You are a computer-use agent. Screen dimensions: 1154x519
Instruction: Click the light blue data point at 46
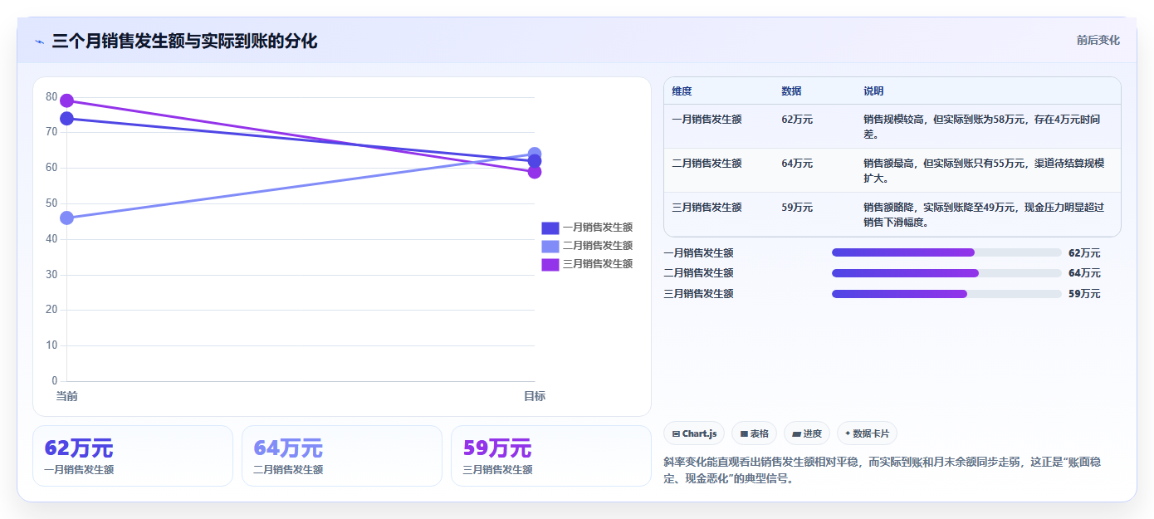point(66,218)
